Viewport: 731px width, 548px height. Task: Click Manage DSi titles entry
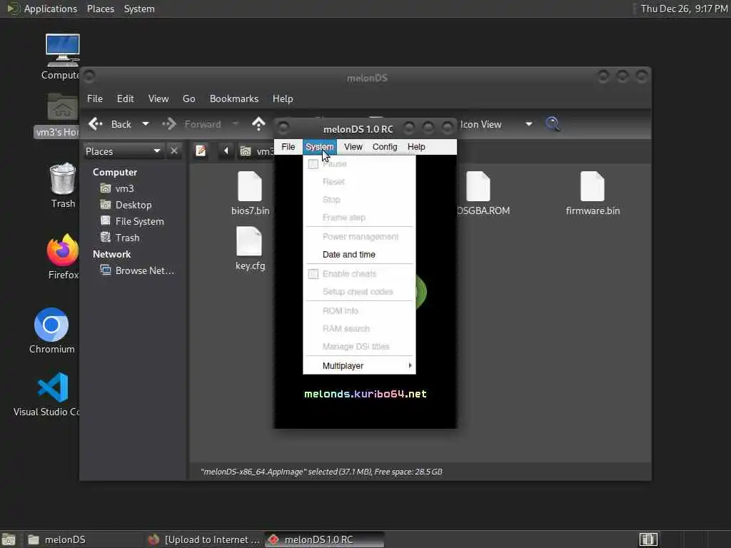[360, 347]
